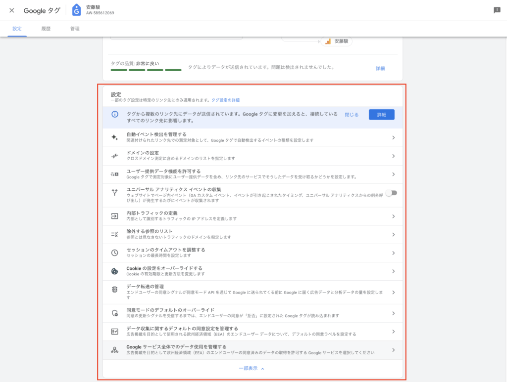Image resolution: width=507 pixels, height=382 pixels.
Task: Click the ドメインの設定 title text
Action: pos(143,153)
